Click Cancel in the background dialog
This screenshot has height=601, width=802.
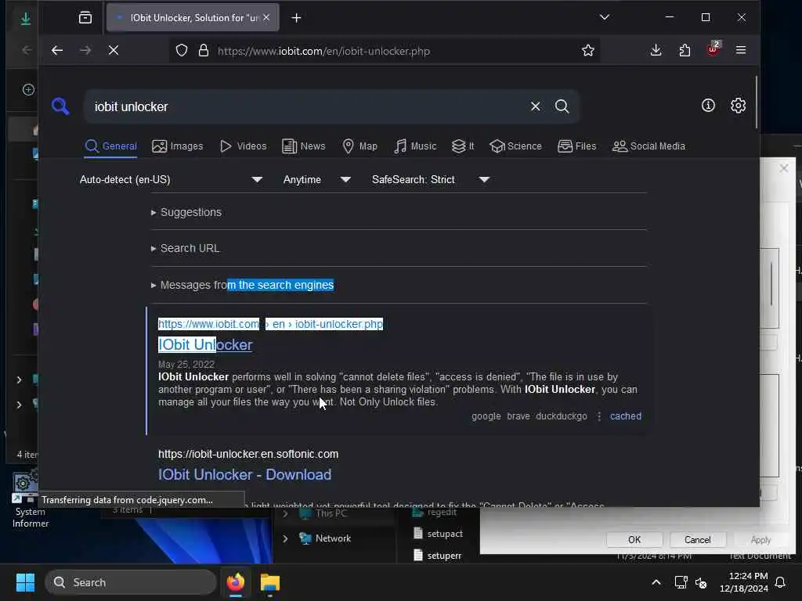[697, 540]
